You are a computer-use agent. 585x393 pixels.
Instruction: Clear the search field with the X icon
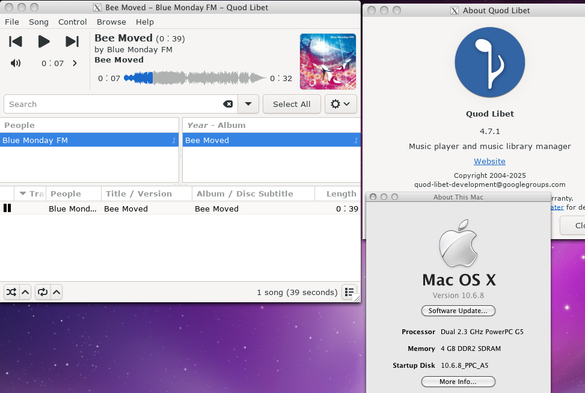[228, 104]
